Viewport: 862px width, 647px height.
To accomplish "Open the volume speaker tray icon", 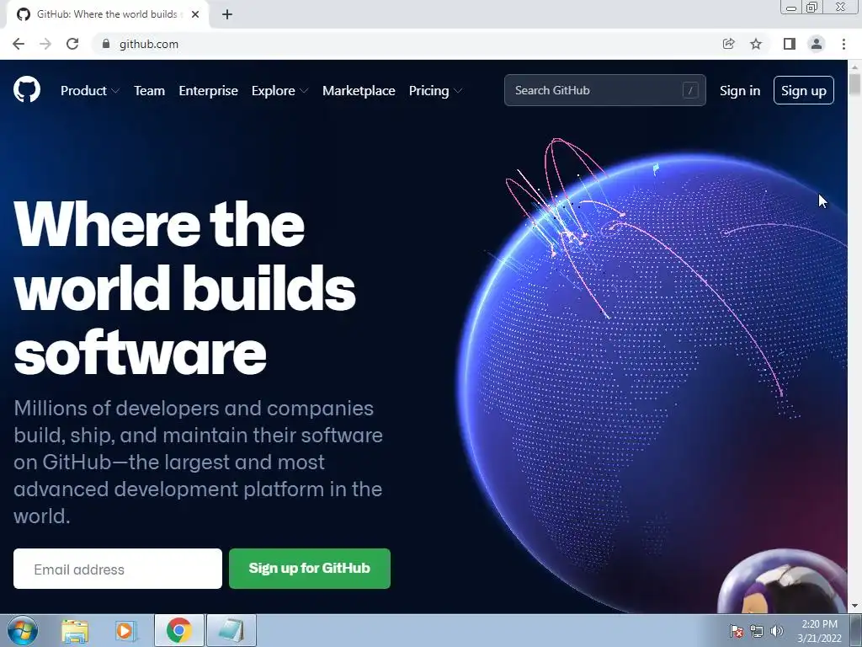I will coord(776,631).
